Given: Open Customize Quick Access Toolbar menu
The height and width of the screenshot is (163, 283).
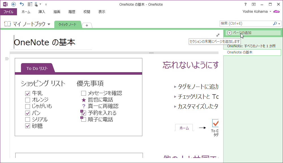Looking at the screenshot, I should pos(46,4).
